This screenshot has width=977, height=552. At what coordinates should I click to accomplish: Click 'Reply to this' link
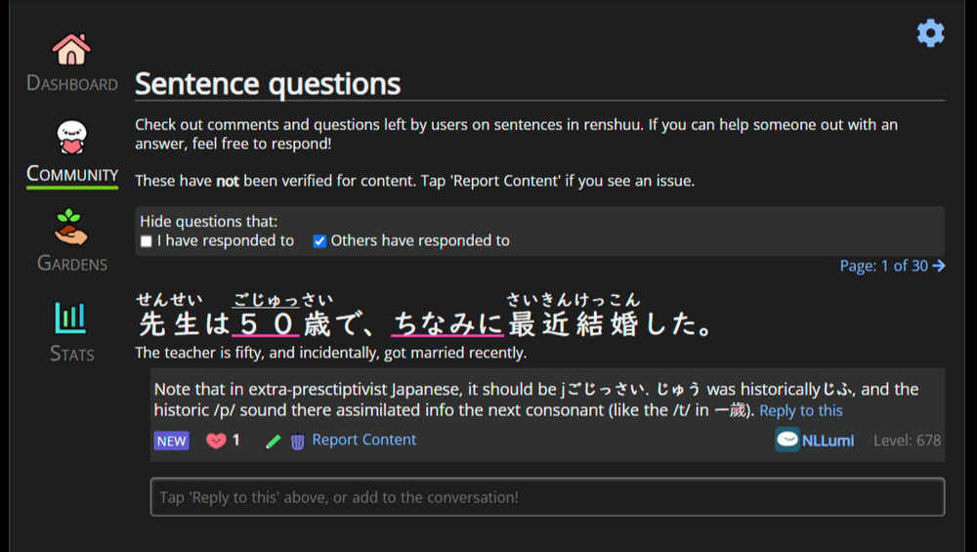pos(800,410)
